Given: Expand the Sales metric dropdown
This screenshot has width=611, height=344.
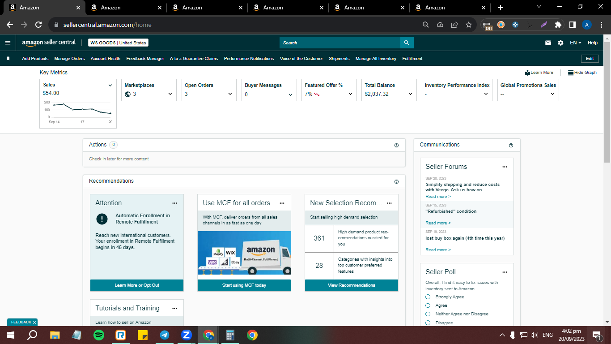Looking at the screenshot, I should point(110,85).
